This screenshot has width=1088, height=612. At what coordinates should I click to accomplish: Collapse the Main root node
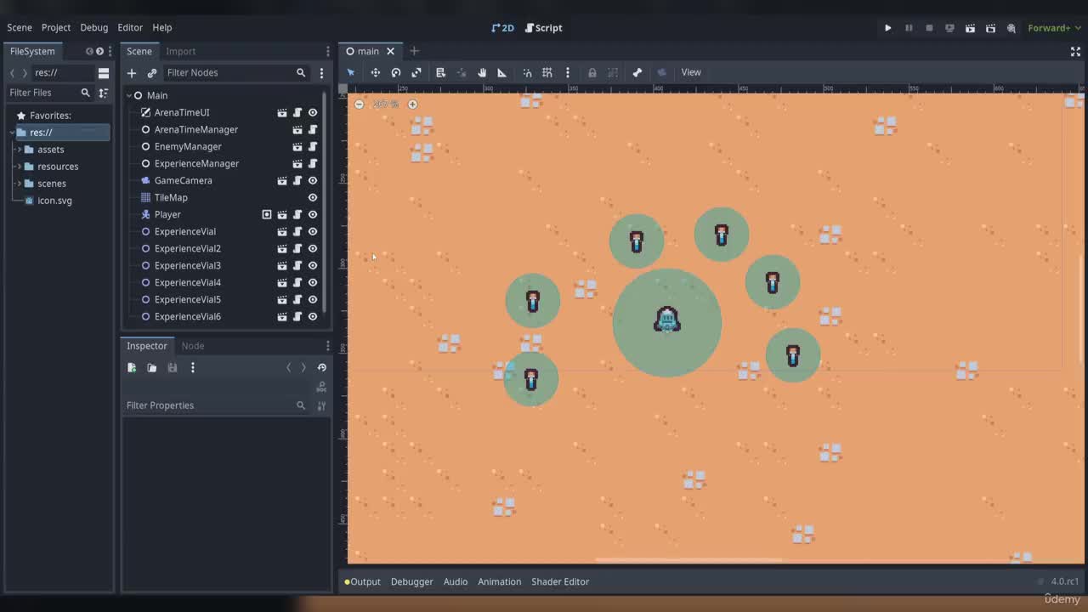pyautogui.click(x=129, y=95)
